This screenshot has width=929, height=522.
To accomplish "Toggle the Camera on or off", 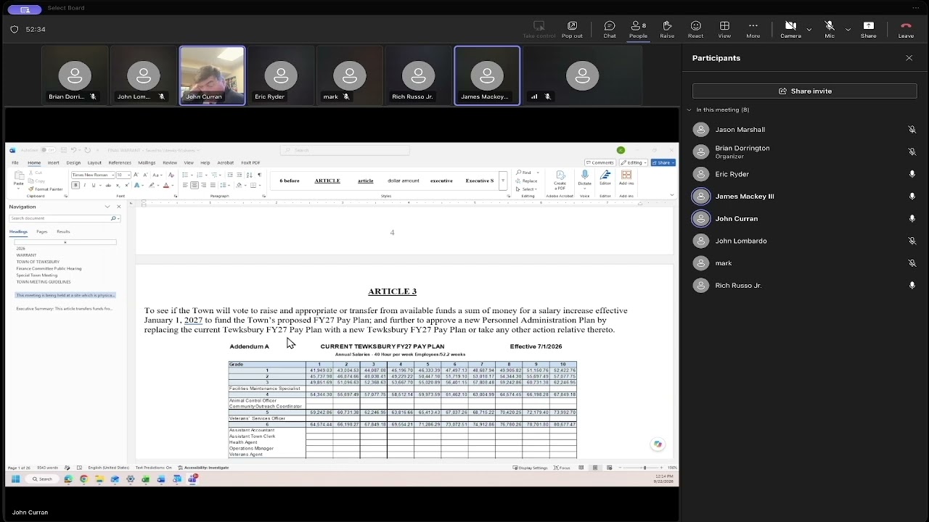I will [790, 29].
